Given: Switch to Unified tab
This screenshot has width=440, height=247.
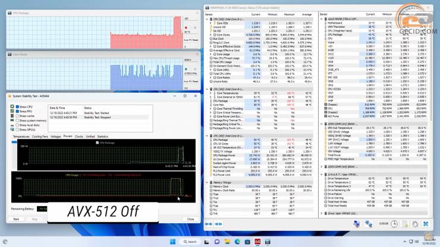Looking at the screenshot, I should point(90,137).
